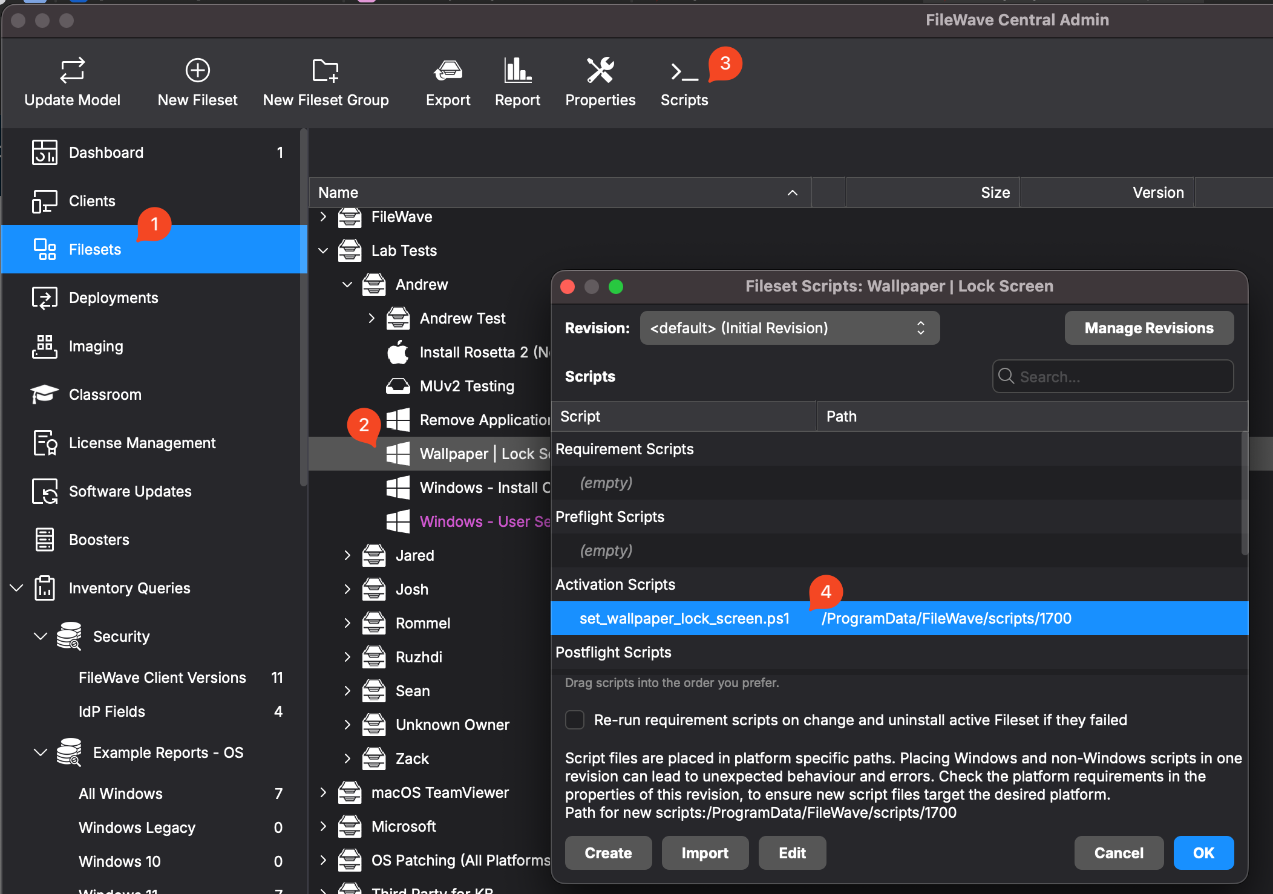The image size is (1273, 894).
Task: Click the New Fileset plus icon
Action: (197, 71)
